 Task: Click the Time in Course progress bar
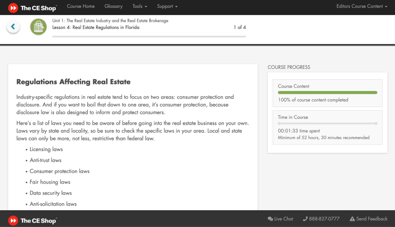coord(328,124)
